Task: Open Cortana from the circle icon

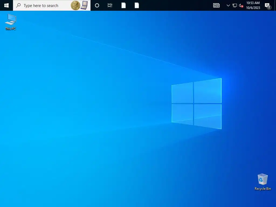Action: 97,5
